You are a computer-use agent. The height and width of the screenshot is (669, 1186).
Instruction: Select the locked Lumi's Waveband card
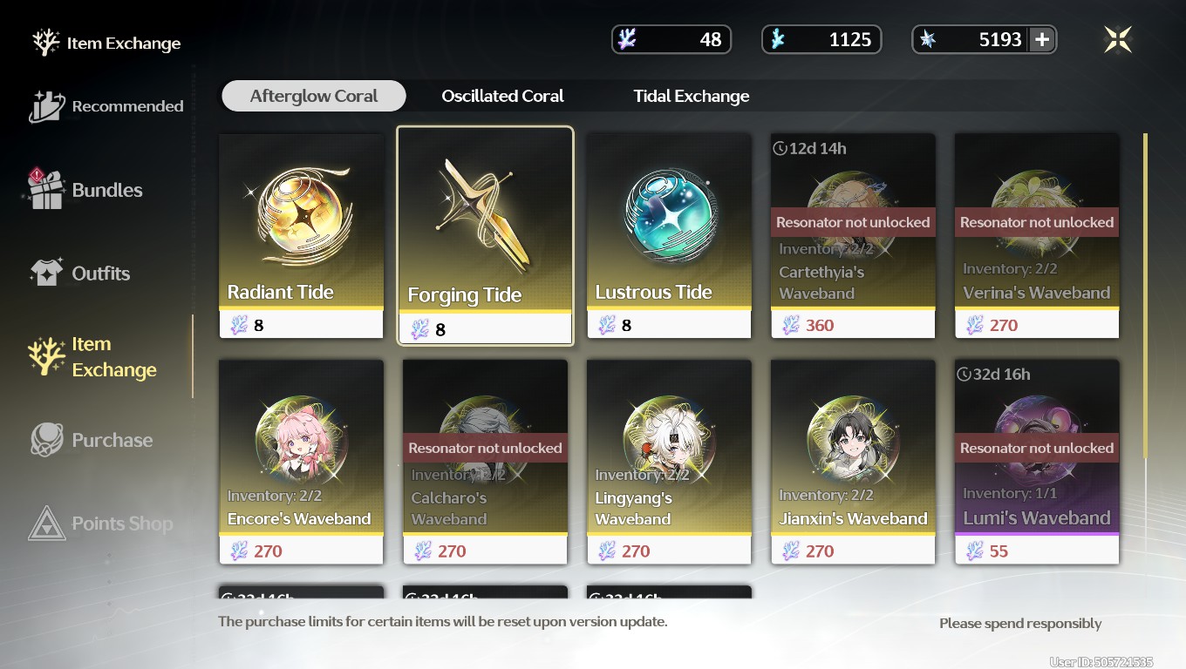click(x=1037, y=462)
